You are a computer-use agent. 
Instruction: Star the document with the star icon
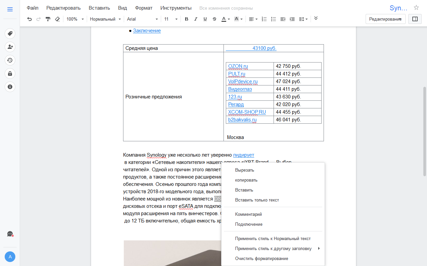[x=416, y=8]
